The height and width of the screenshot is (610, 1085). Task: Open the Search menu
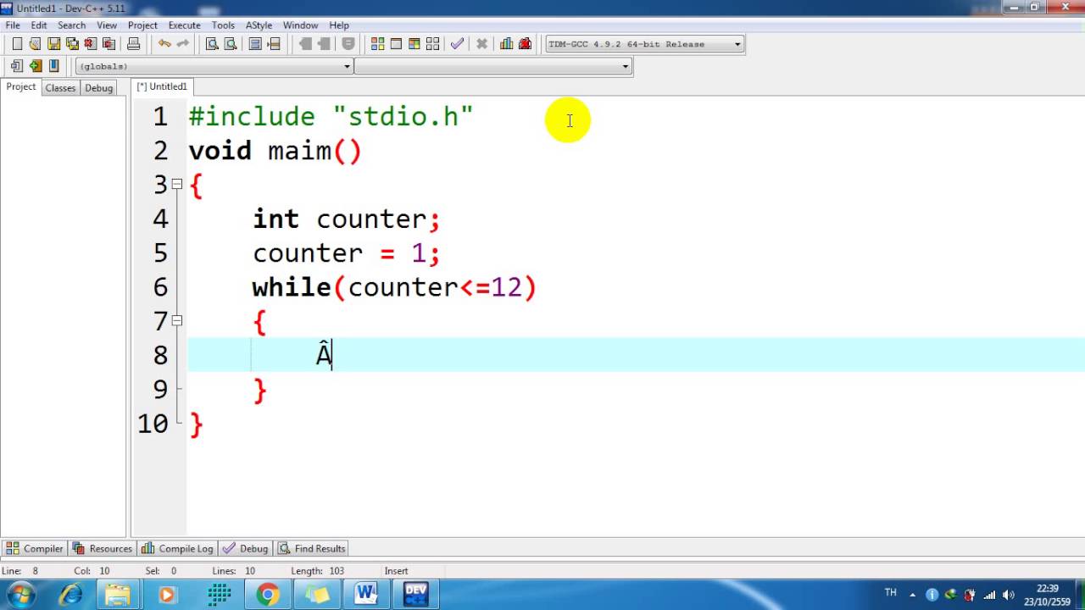click(71, 25)
